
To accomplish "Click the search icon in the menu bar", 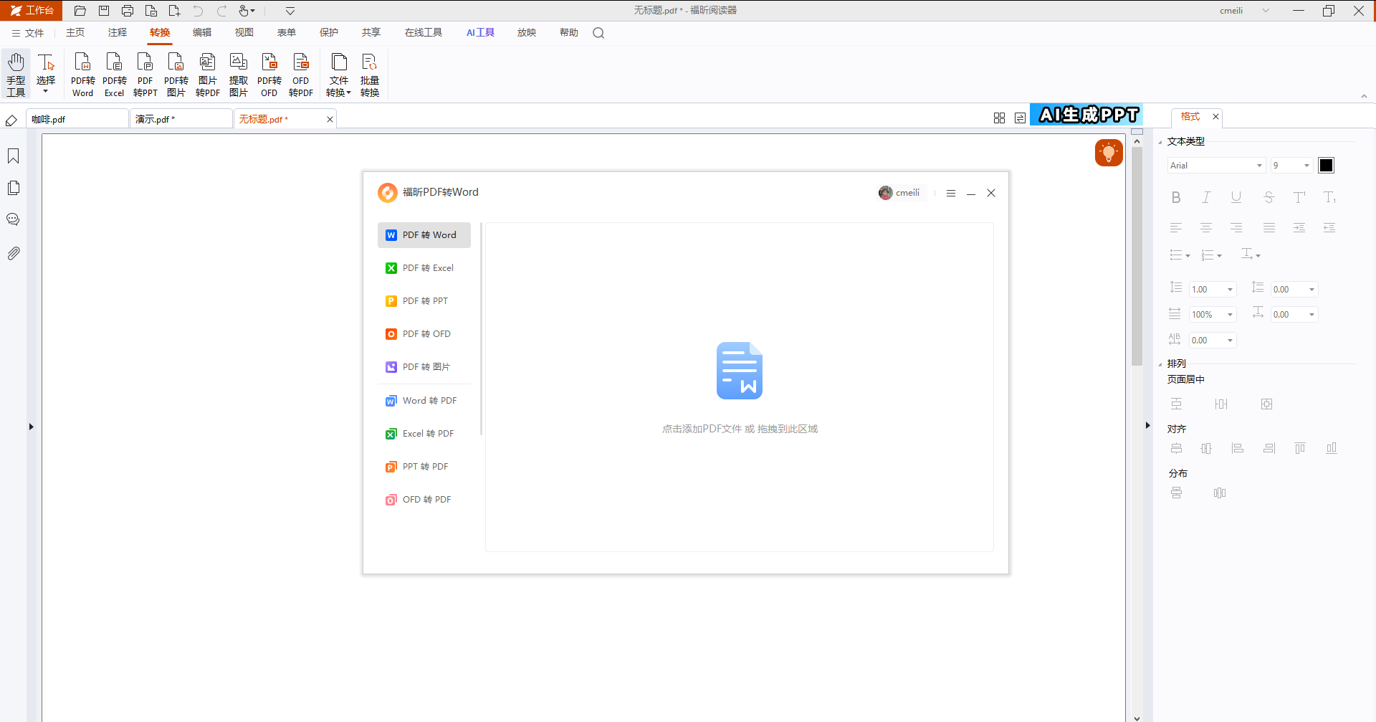I will (598, 33).
